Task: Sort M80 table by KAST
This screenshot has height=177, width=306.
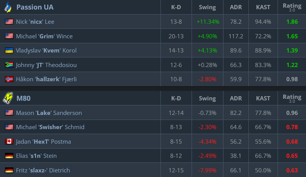Action: [x=263, y=98]
